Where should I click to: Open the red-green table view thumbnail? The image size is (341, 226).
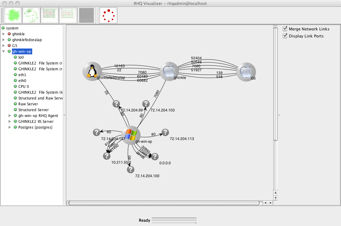(50, 15)
